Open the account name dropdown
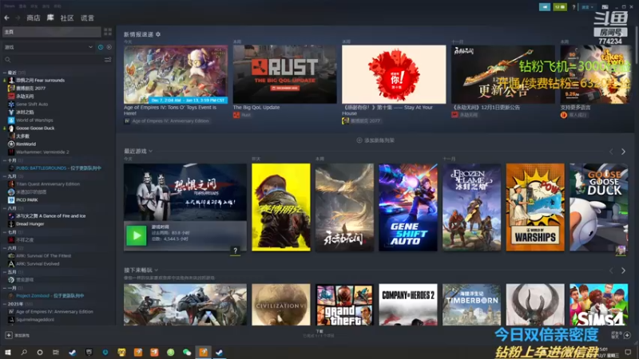 (587, 7)
